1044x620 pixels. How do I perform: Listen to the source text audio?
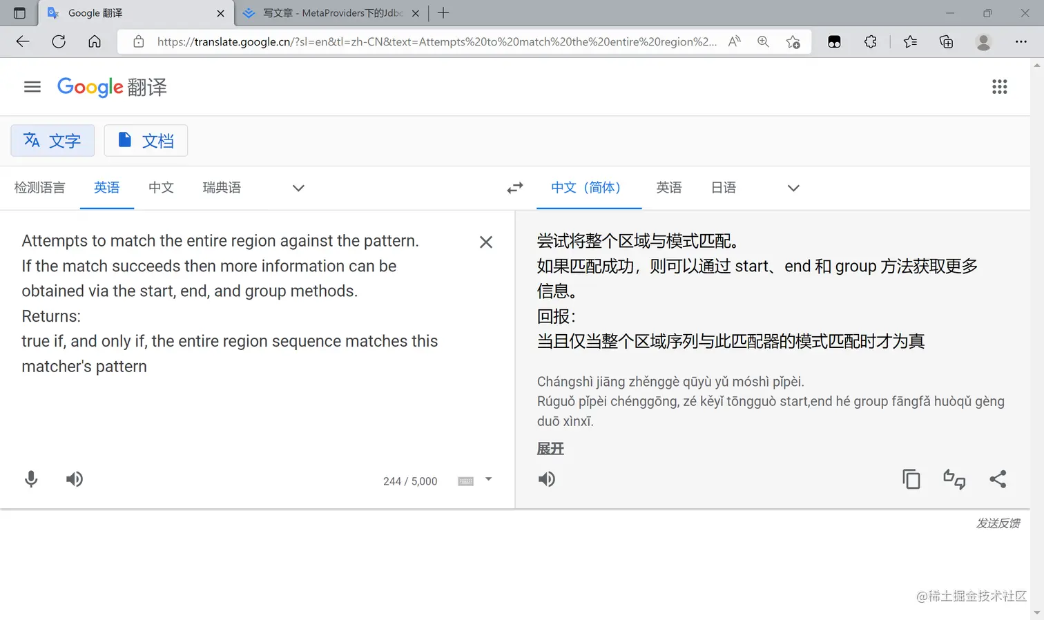coord(75,479)
